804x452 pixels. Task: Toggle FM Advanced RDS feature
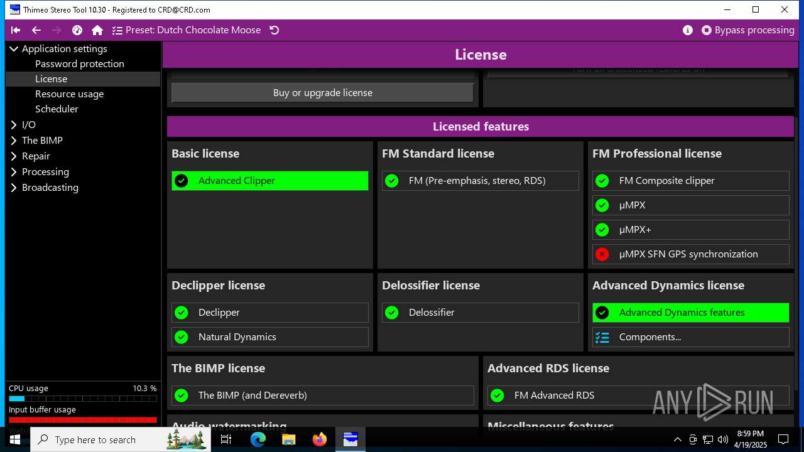638,395
